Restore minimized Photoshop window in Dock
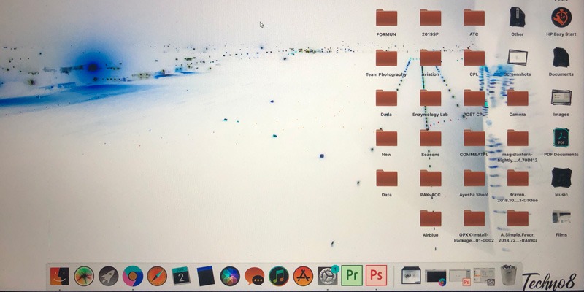Image resolution: width=584 pixels, height=292 pixels. coord(460,277)
